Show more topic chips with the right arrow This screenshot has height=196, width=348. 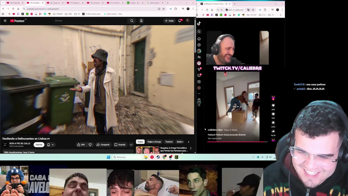(188, 142)
